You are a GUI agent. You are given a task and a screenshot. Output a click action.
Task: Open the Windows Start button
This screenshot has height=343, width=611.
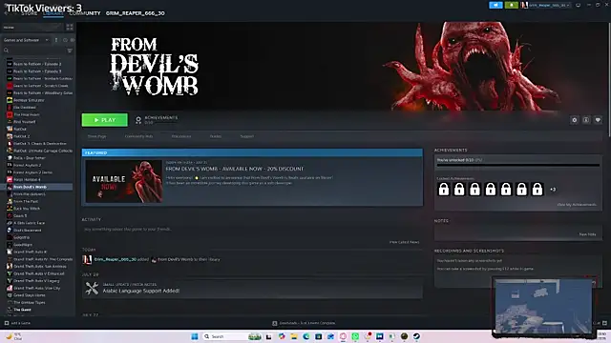point(195,336)
